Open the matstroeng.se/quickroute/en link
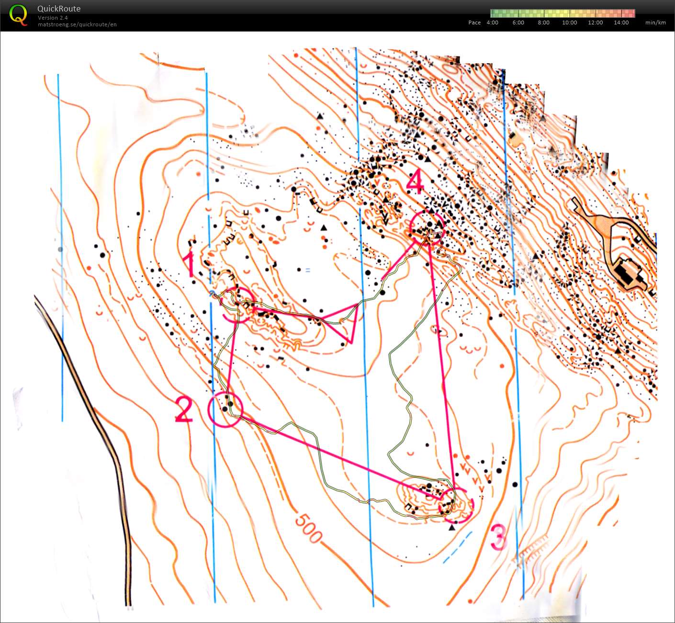 click(77, 24)
